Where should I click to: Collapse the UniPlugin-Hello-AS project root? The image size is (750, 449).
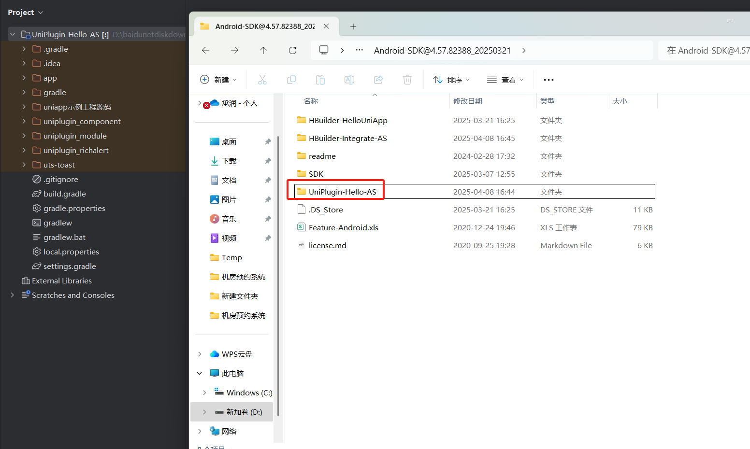click(x=13, y=34)
